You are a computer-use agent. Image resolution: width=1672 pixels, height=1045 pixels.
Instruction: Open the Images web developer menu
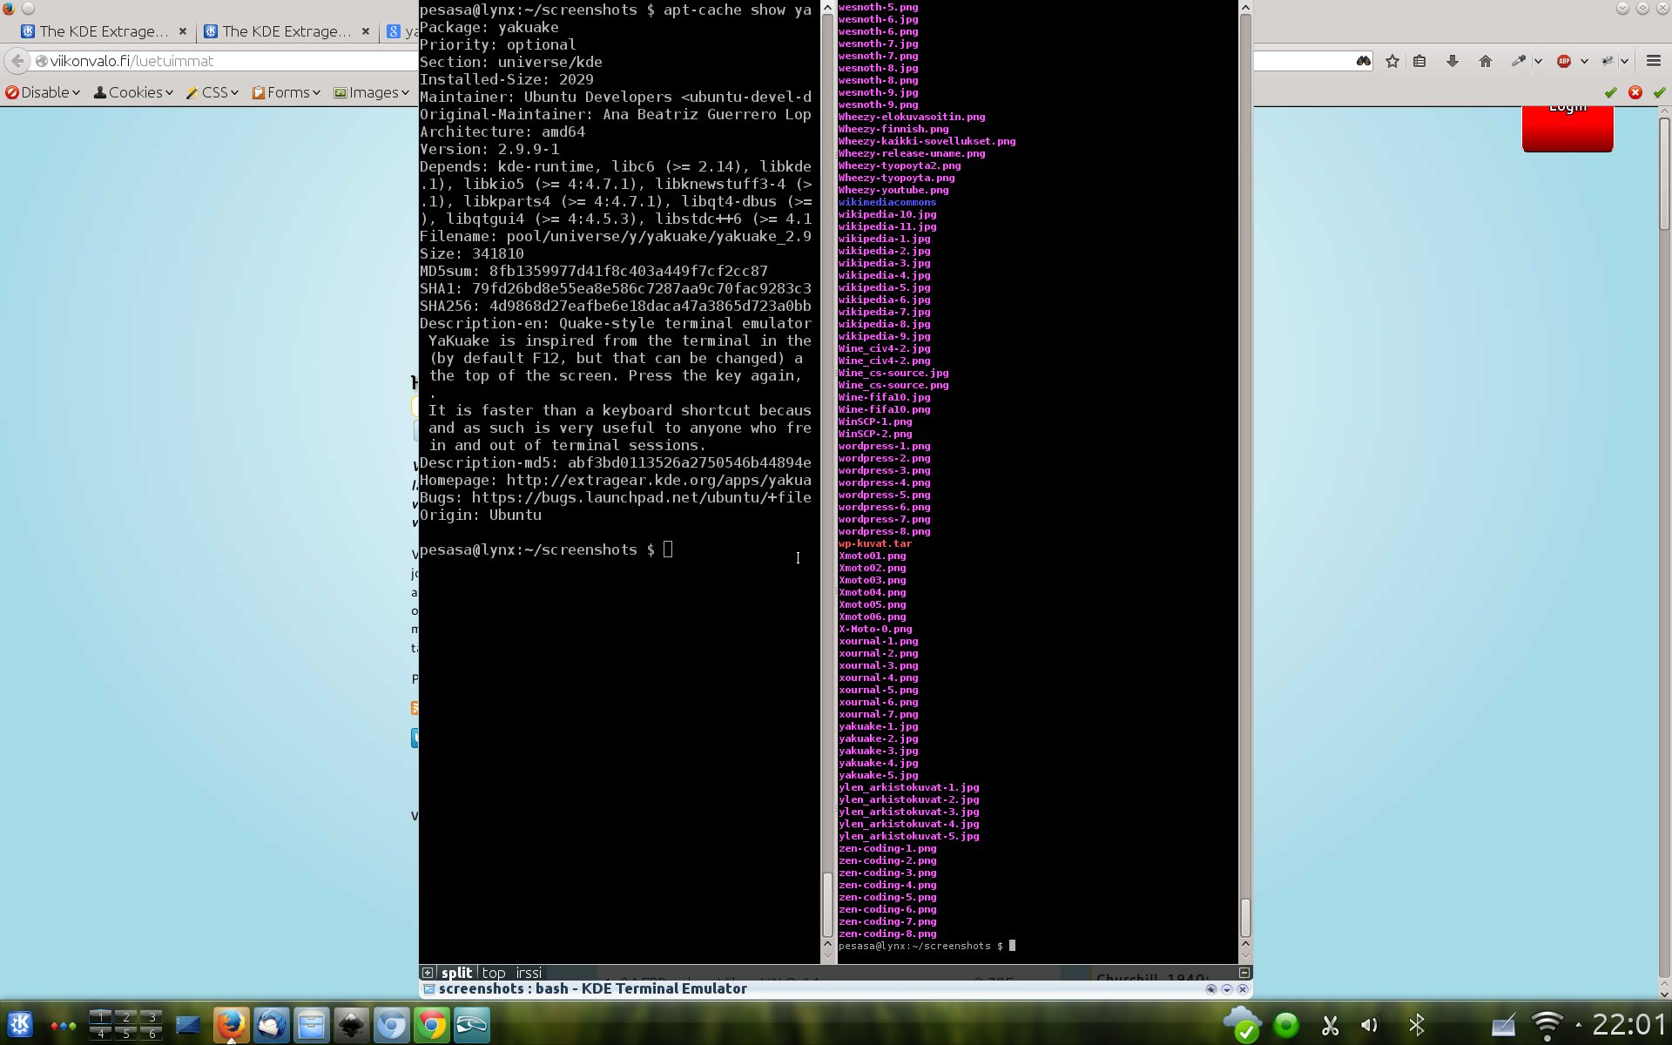point(372,92)
